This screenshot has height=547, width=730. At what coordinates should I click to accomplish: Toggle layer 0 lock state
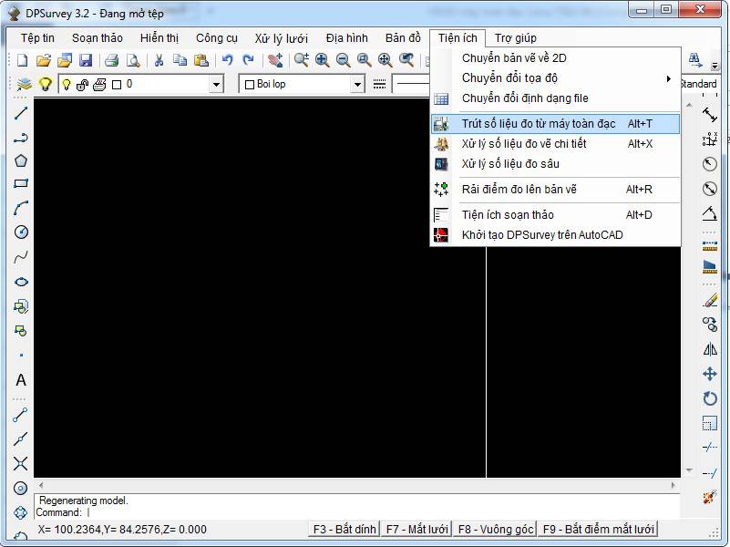click(x=82, y=85)
